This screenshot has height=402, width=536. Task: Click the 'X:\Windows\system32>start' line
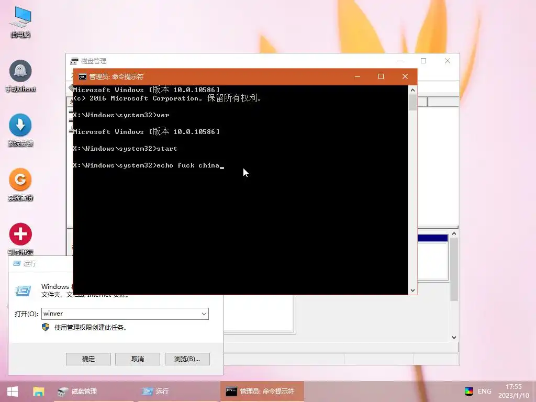[125, 149]
